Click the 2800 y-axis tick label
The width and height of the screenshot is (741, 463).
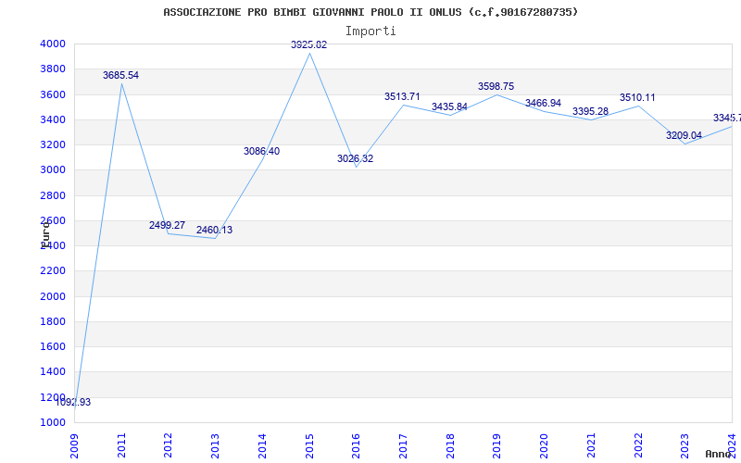point(53,195)
